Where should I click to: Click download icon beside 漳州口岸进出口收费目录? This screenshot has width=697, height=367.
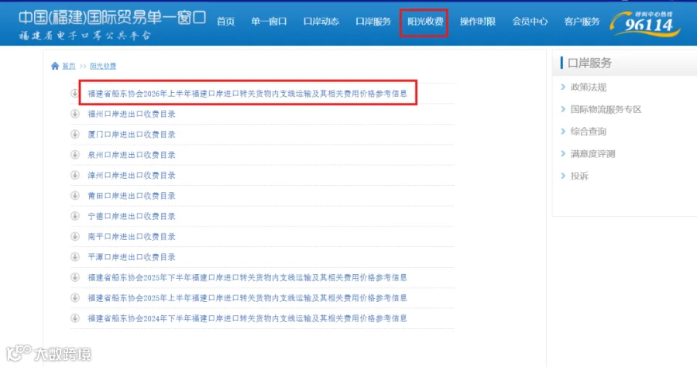pos(74,175)
